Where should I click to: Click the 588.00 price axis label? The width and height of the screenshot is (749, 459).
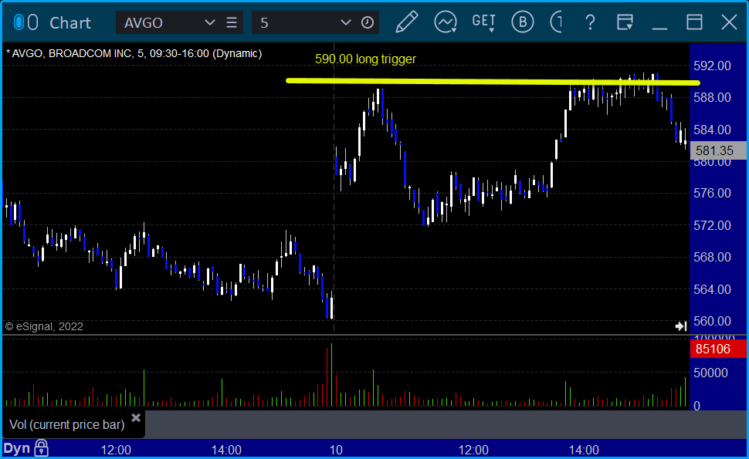click(x=712, y=98)
